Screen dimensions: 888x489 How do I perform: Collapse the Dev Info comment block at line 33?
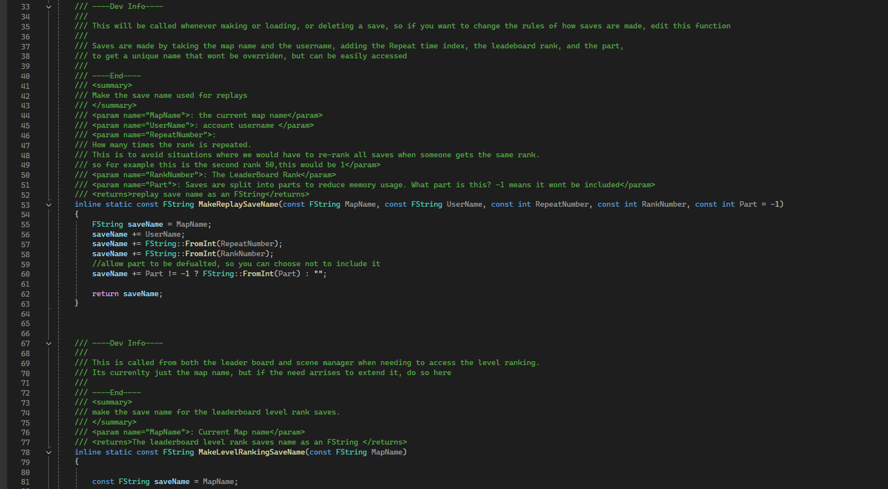pyautogui.click(x=49, y=7)
